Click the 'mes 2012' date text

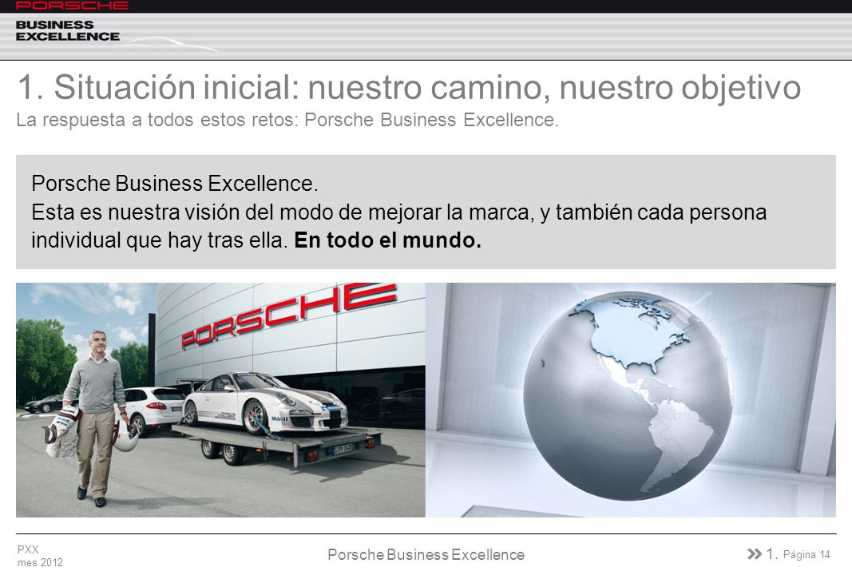pos(40,562)
